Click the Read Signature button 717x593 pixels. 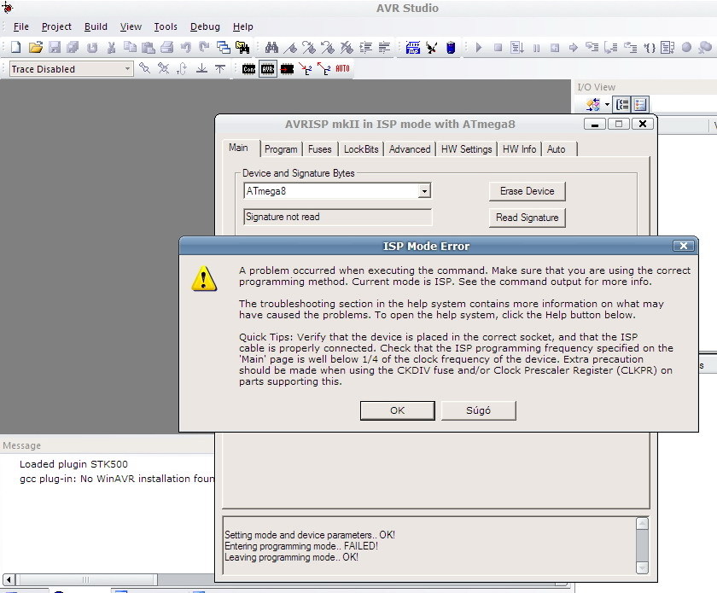coord(528,218)
